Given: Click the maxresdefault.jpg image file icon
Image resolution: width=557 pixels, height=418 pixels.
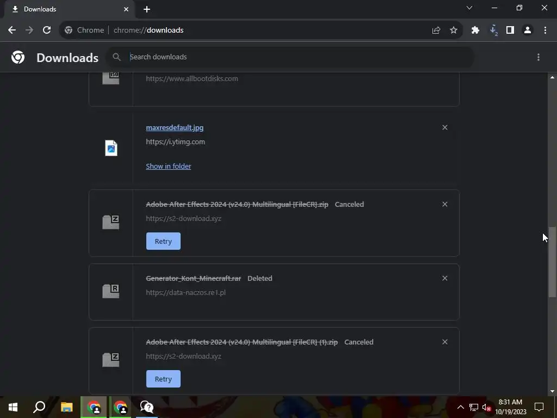Looking at the screenshot, I should click(x=111, y=148).
